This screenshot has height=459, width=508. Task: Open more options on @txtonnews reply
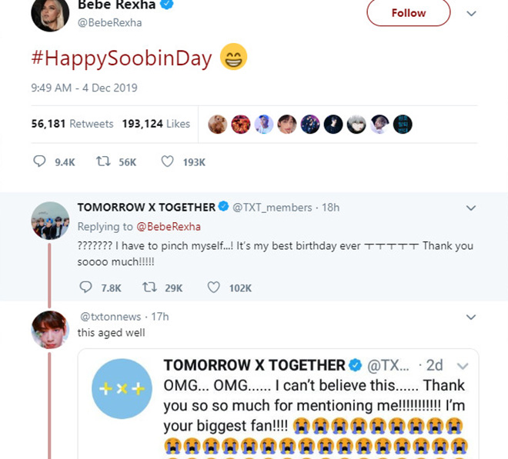(x=471, y=316)
